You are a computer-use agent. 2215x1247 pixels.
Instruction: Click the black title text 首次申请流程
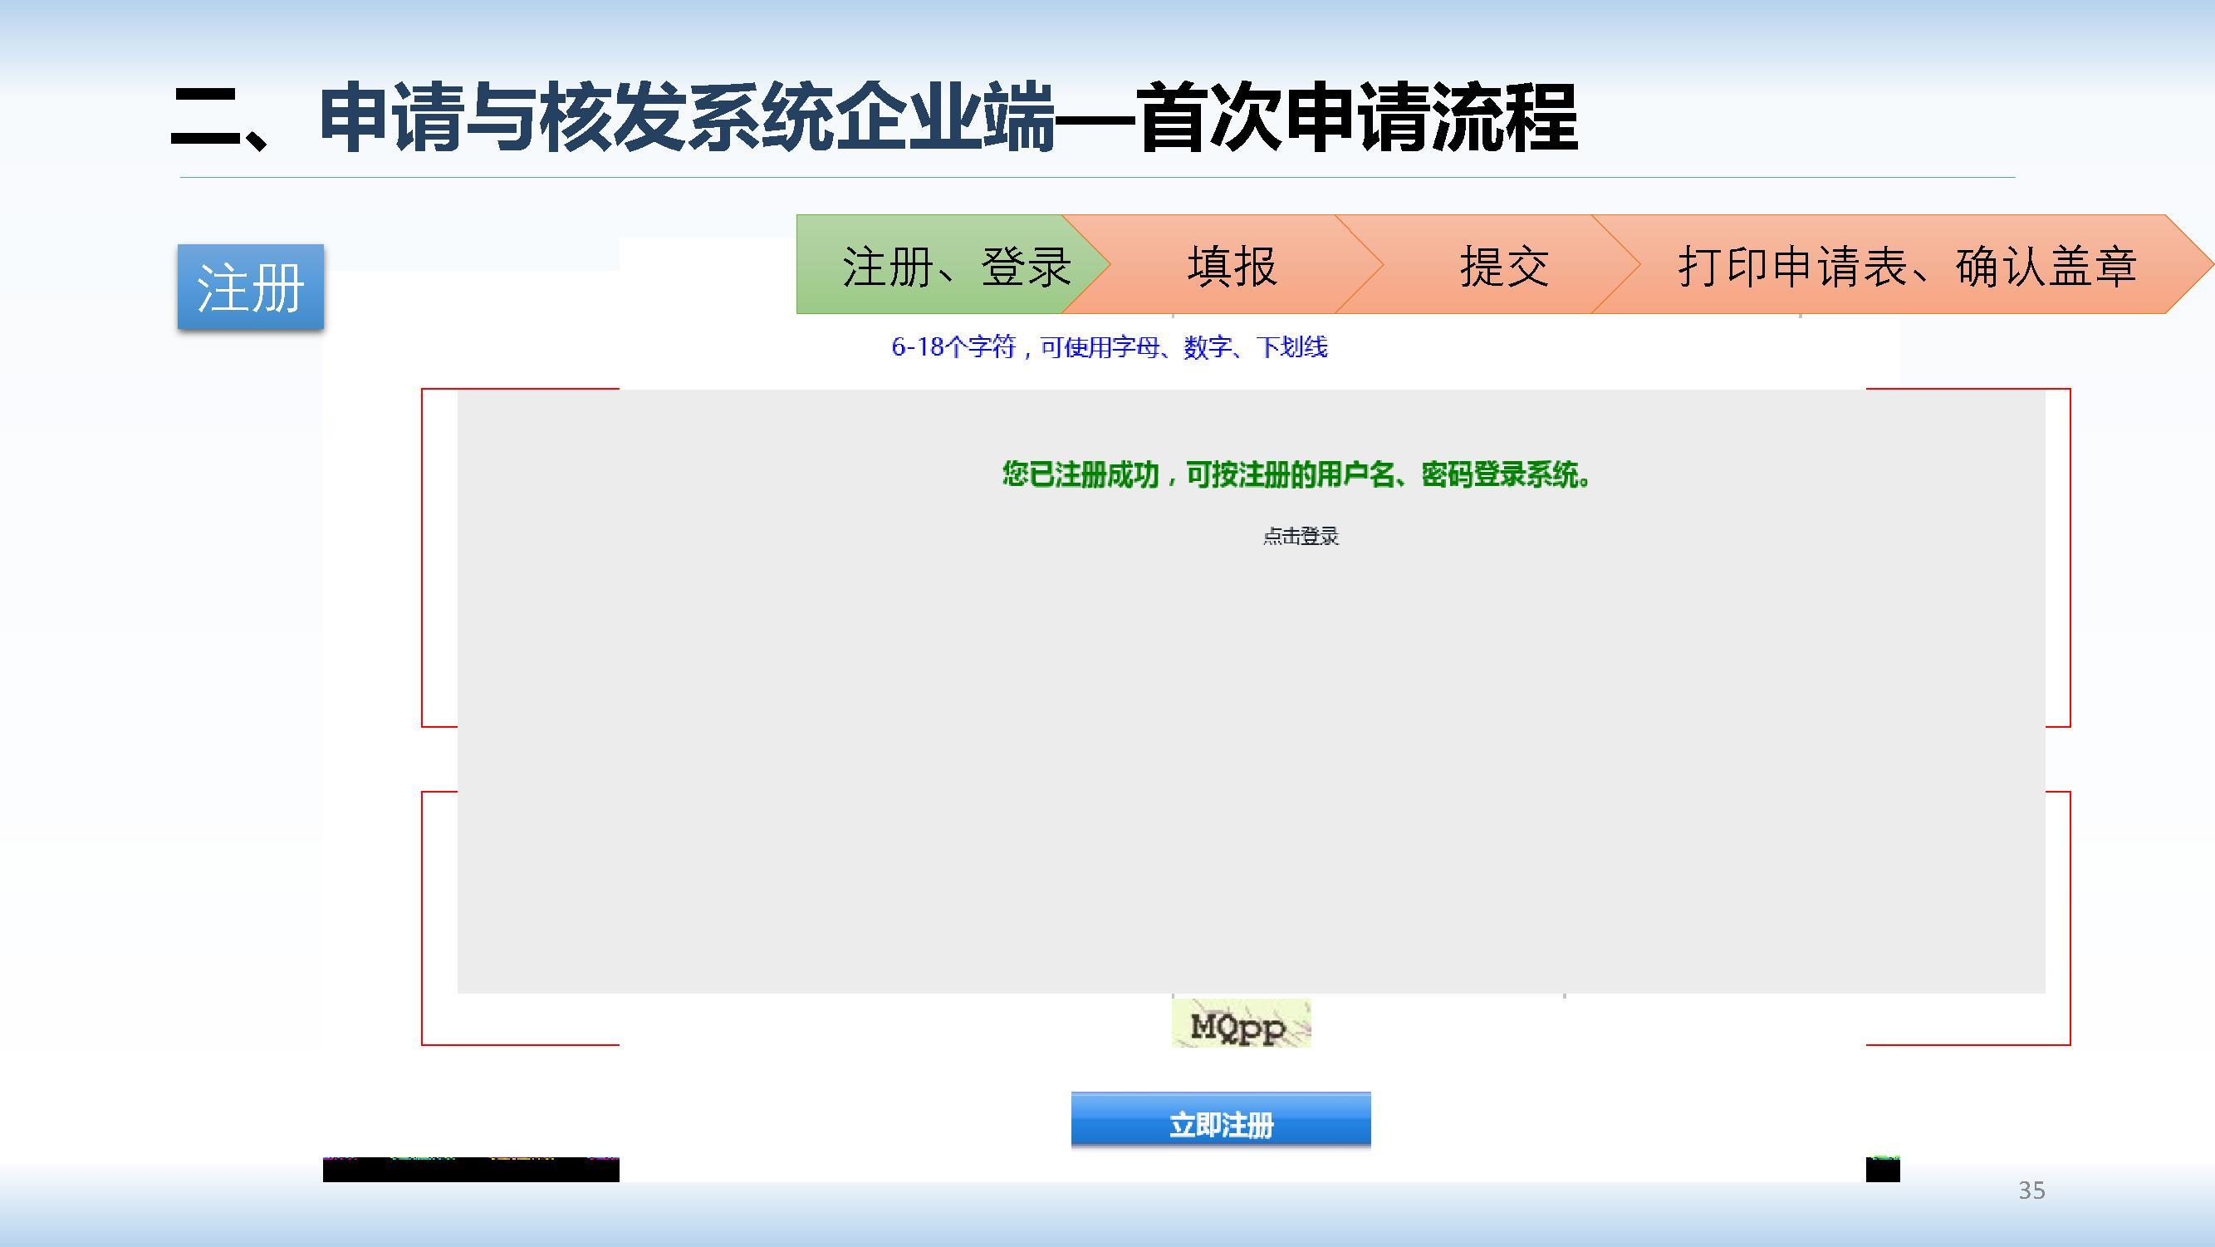tap(1359, 119)
